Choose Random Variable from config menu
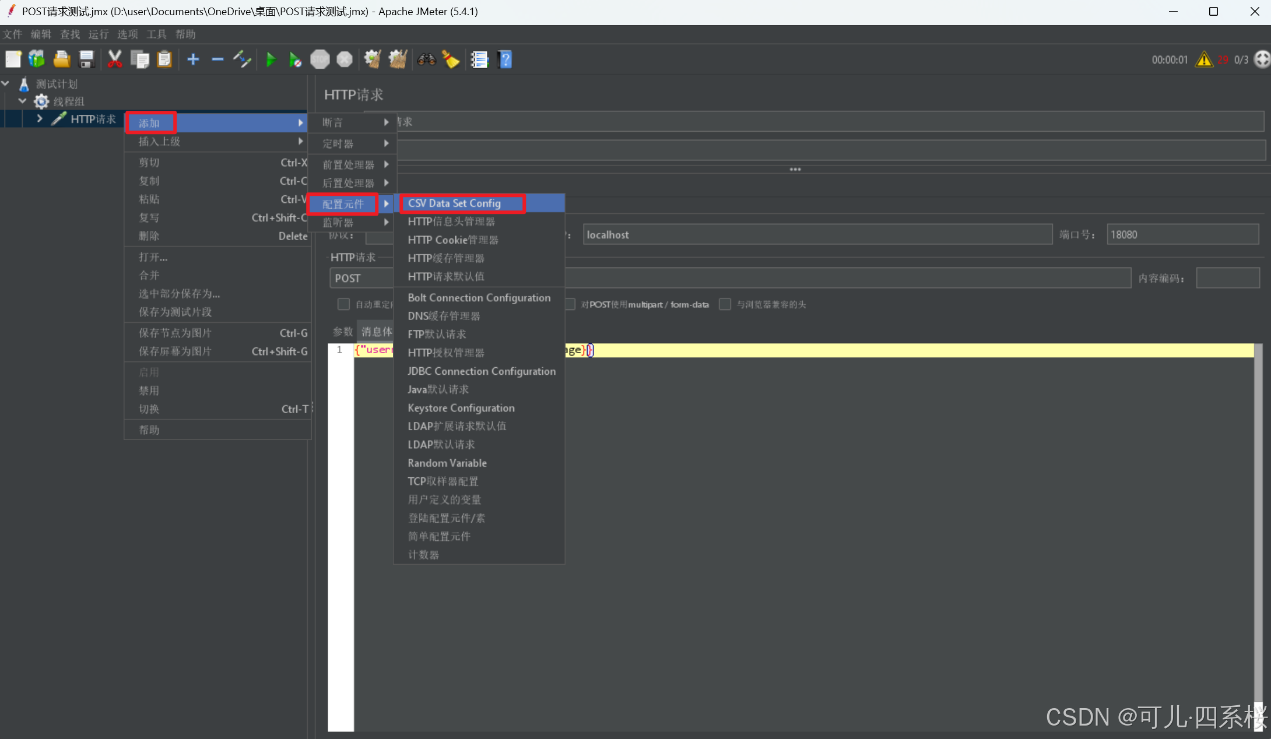1271x739 pixels. [x=447, y=463]
